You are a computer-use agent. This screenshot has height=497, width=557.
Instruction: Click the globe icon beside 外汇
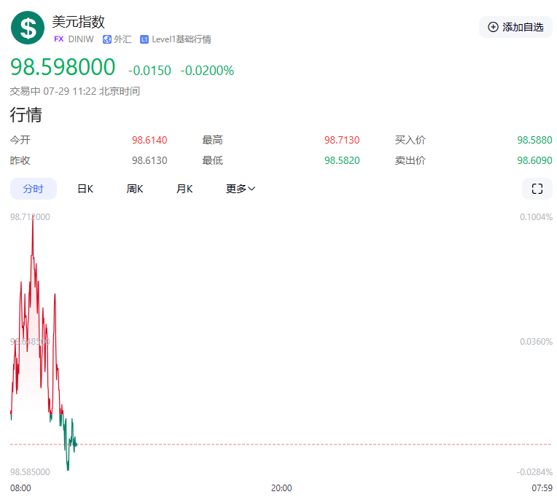coord(107,39)
